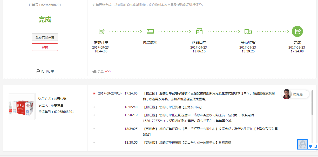This screenshot has width=318, height=157.
Task: Click the moon icon in input method bar
Action: (316, 146)
